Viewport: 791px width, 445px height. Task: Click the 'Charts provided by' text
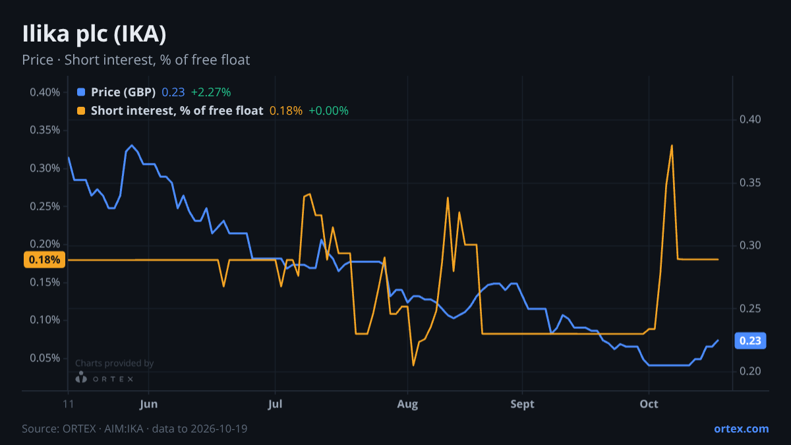coord(114,363)
